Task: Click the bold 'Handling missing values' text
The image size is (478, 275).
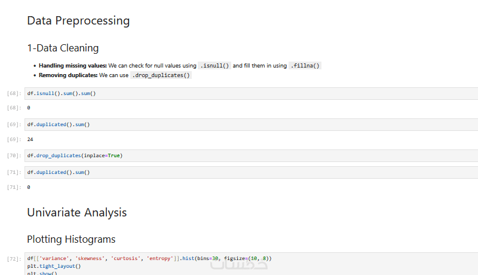Action: click(x=73, y=66)
